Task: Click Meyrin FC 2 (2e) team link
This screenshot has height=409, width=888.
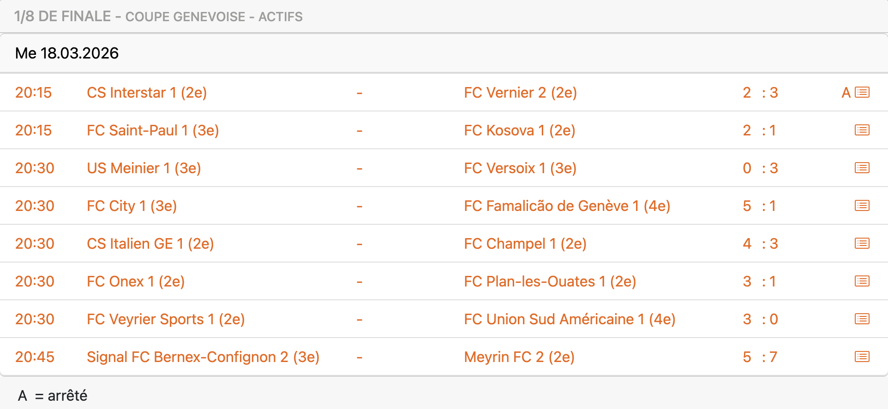Action: coord(519,357)
